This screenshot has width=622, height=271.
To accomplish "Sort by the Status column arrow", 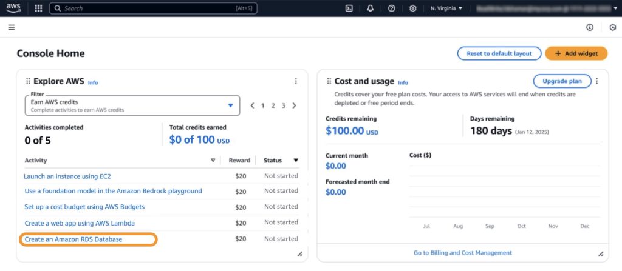I will pos(296,161).
